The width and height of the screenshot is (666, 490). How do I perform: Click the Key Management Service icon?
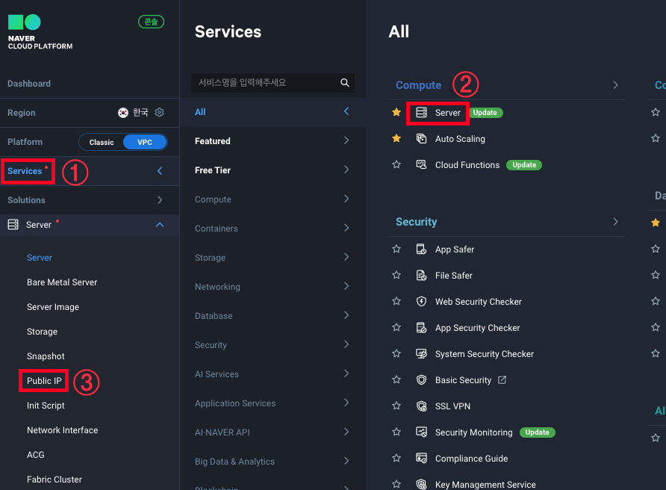pos(421,484)
